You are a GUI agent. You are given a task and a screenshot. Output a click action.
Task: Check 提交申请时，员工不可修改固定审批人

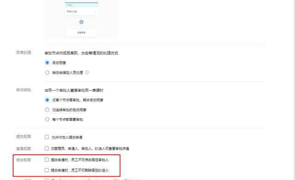[47, 160]
